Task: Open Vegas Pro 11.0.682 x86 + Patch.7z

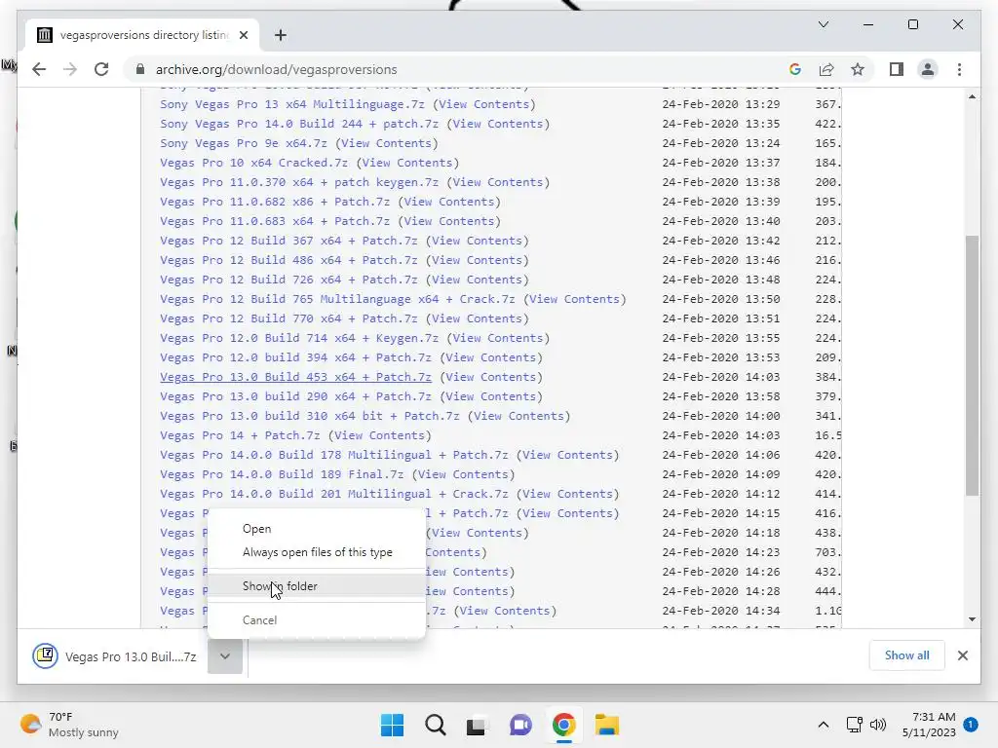Action: click(x=275, y=202)
